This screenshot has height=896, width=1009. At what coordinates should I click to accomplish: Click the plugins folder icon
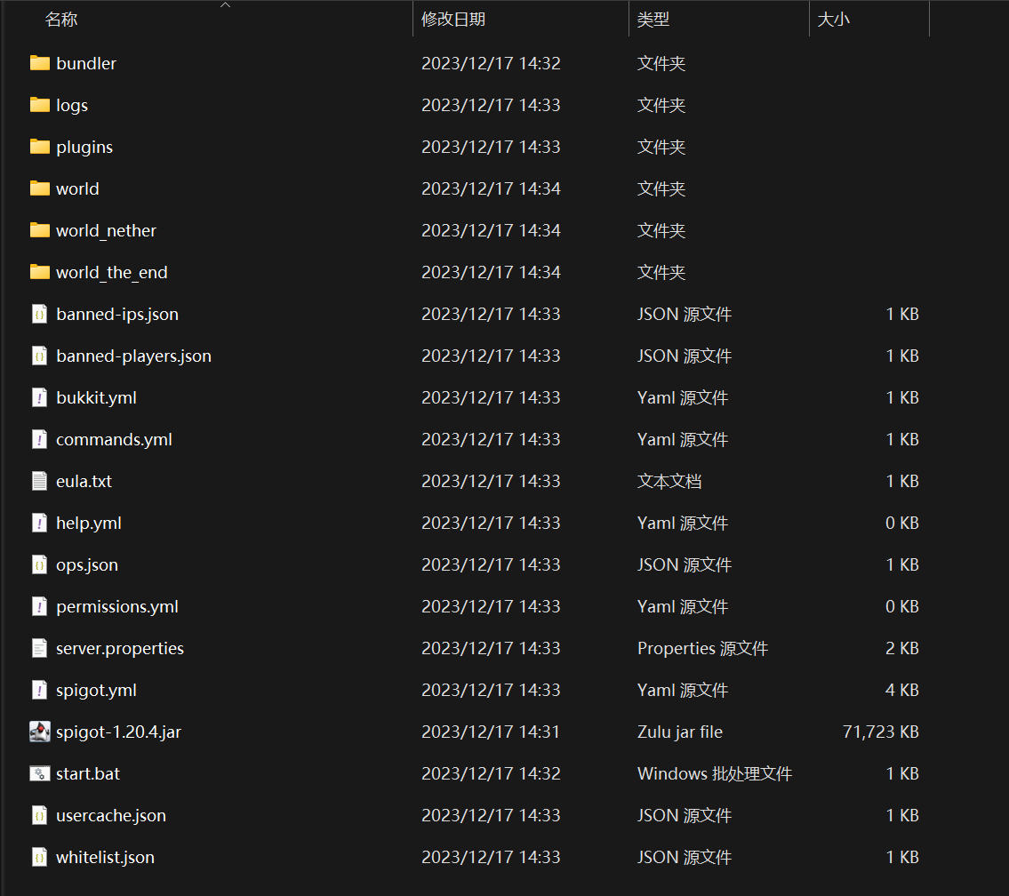click(x=40, y=147)
